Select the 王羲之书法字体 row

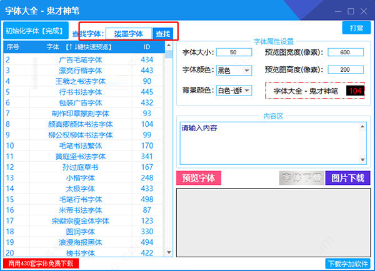click(x=84, y=81)
